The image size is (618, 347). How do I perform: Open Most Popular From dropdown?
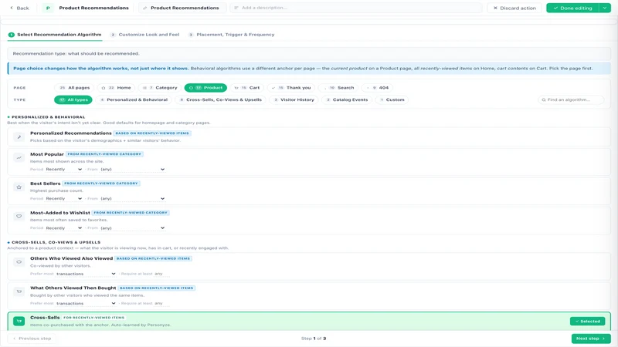pyautogui.click(x=132, y=169)
